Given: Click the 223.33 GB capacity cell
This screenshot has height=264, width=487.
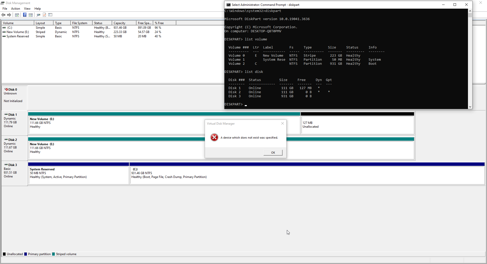Looking at the screenshot, I should pyautogui.click(x=120, y=32).
